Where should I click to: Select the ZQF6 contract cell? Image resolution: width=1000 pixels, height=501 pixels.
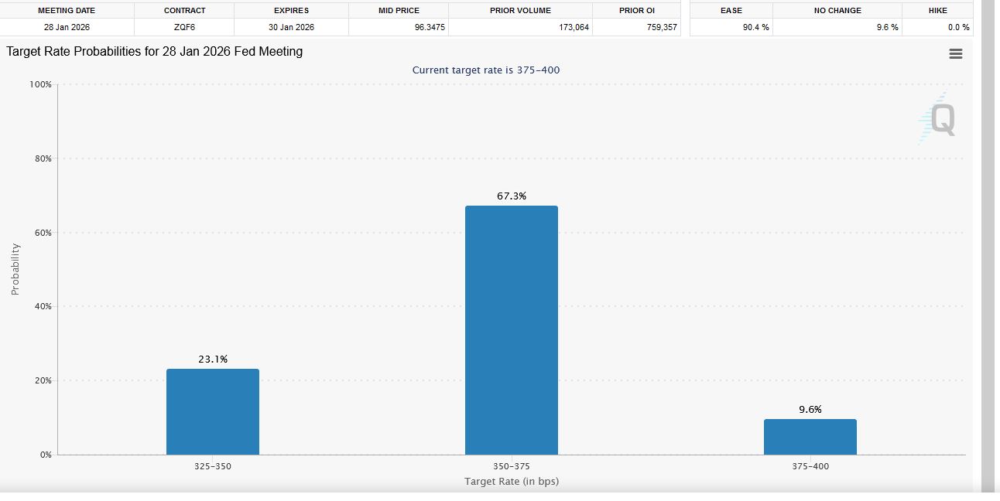click(x=184, y=27)
